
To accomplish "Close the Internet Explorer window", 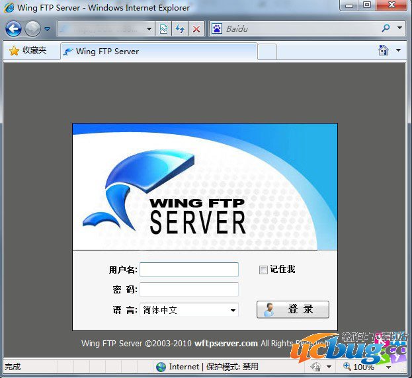I will pos(391,5).
